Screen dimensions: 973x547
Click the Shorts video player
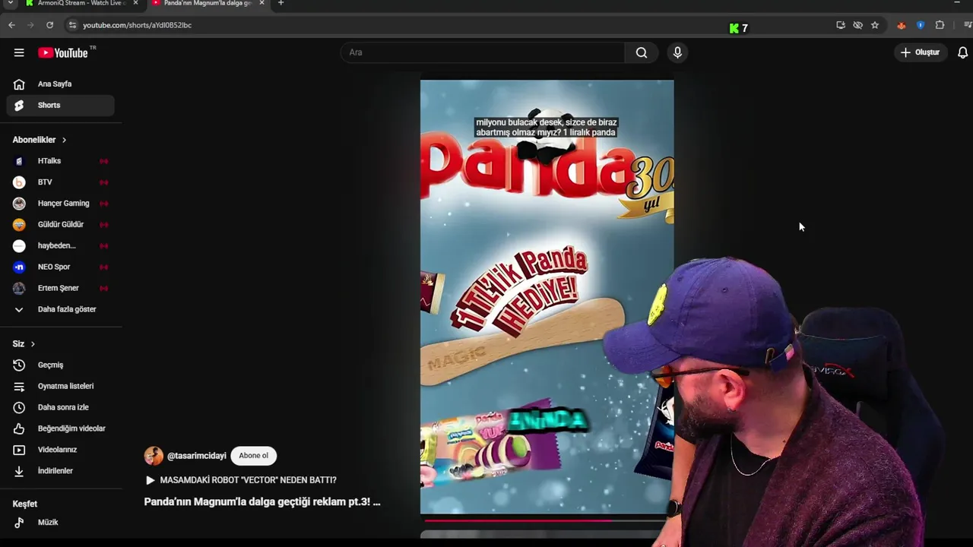click(x=547, y=296)
